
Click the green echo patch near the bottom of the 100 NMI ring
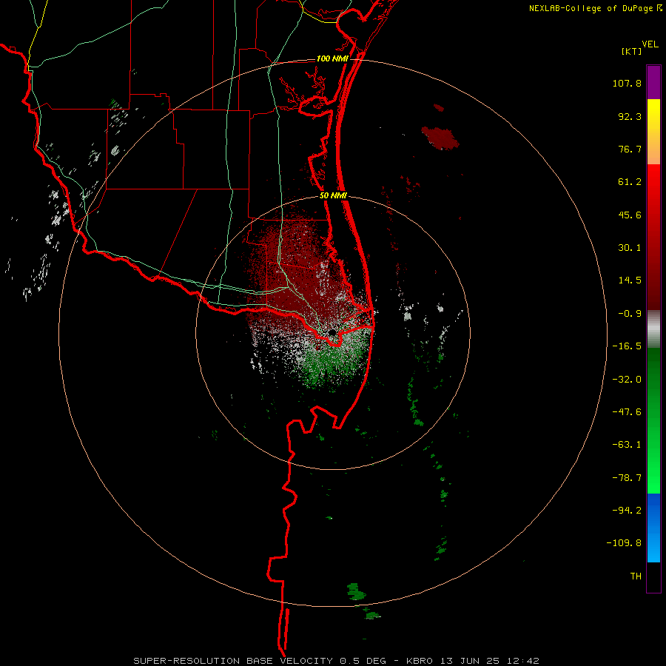click(x=356, y=591)
